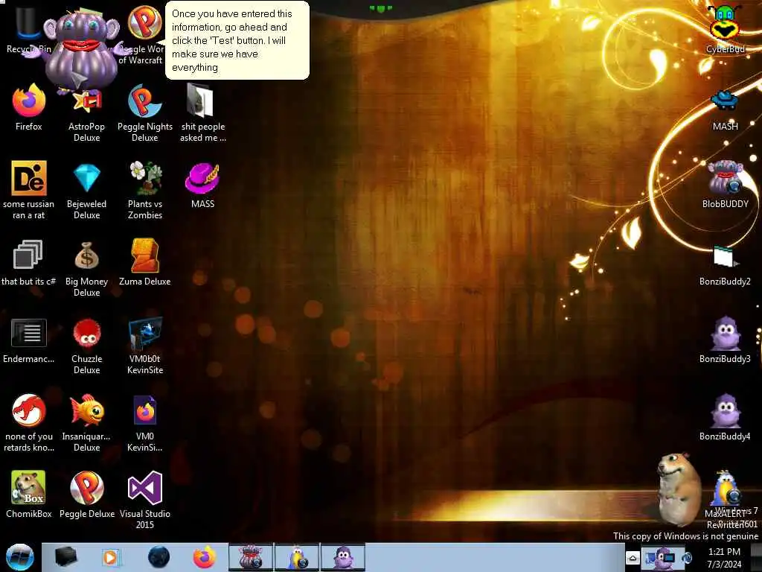762x572 pixels.
Task: Click the Show Desktop strip
Action: tap(756, 557)
